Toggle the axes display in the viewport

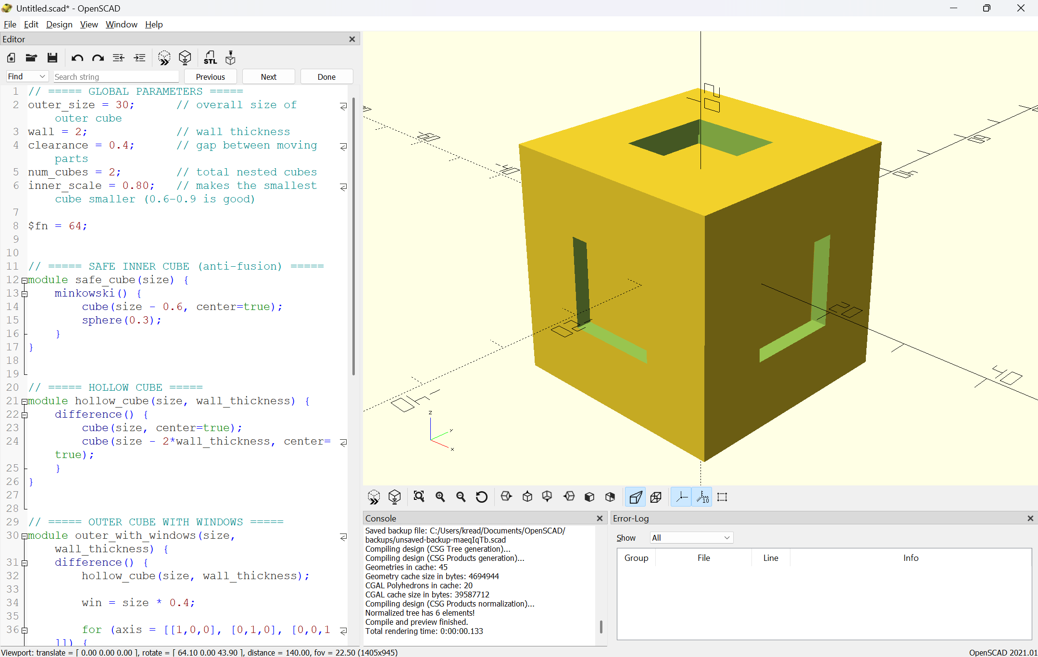pos(681,497)
